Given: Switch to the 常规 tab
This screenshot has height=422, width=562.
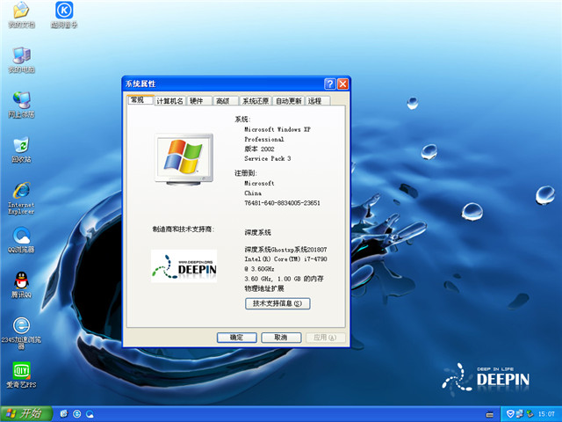Looking at the screenshot, I should [x=140, y=99].
